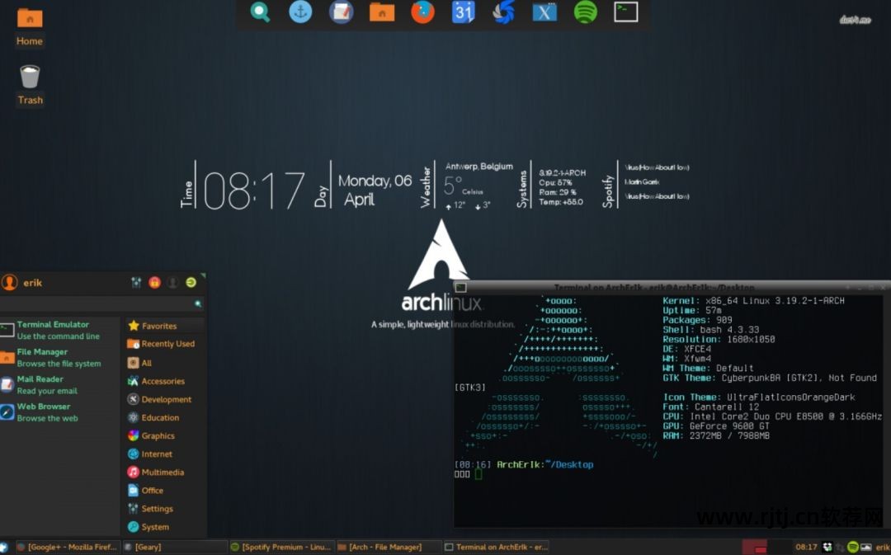
Task: Open the System category
Action: point(165,527)
